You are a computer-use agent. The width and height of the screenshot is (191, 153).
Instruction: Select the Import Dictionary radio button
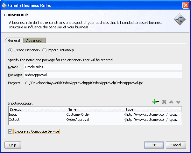(x=44, y=50)
